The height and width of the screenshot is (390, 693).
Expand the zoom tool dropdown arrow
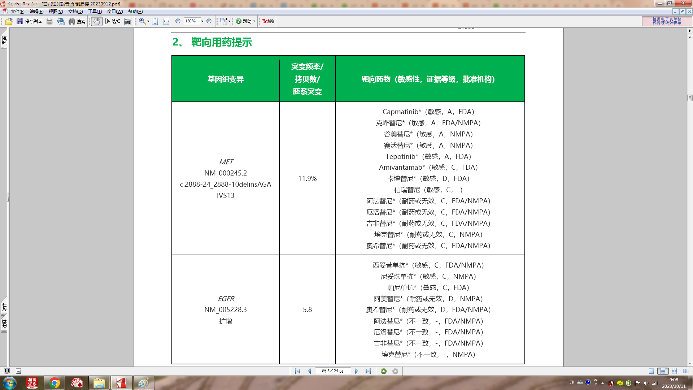pos(148,21)
